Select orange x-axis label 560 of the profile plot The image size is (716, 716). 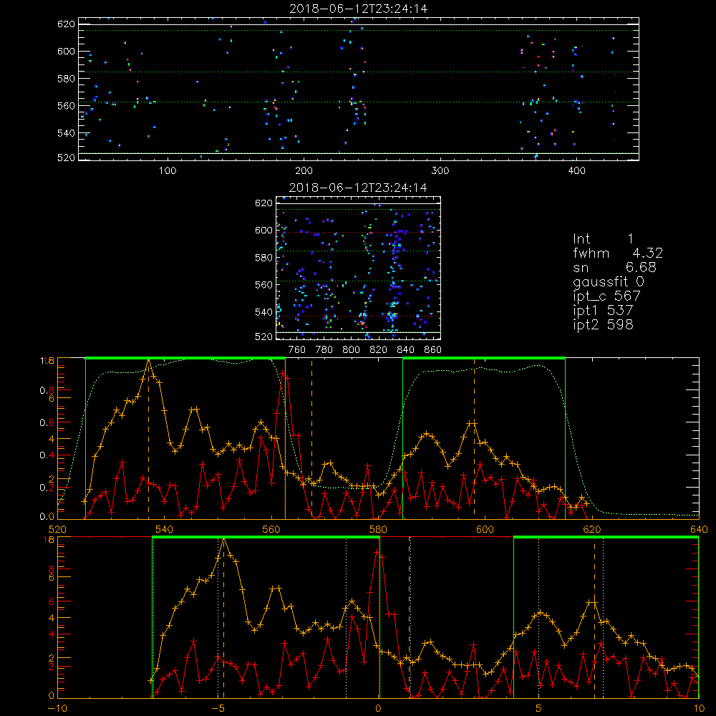[271, 530]
